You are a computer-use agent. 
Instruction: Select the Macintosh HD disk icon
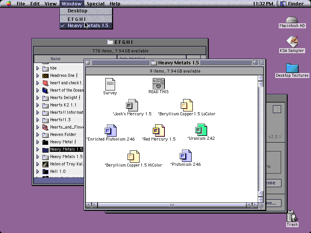coord(292,20)
